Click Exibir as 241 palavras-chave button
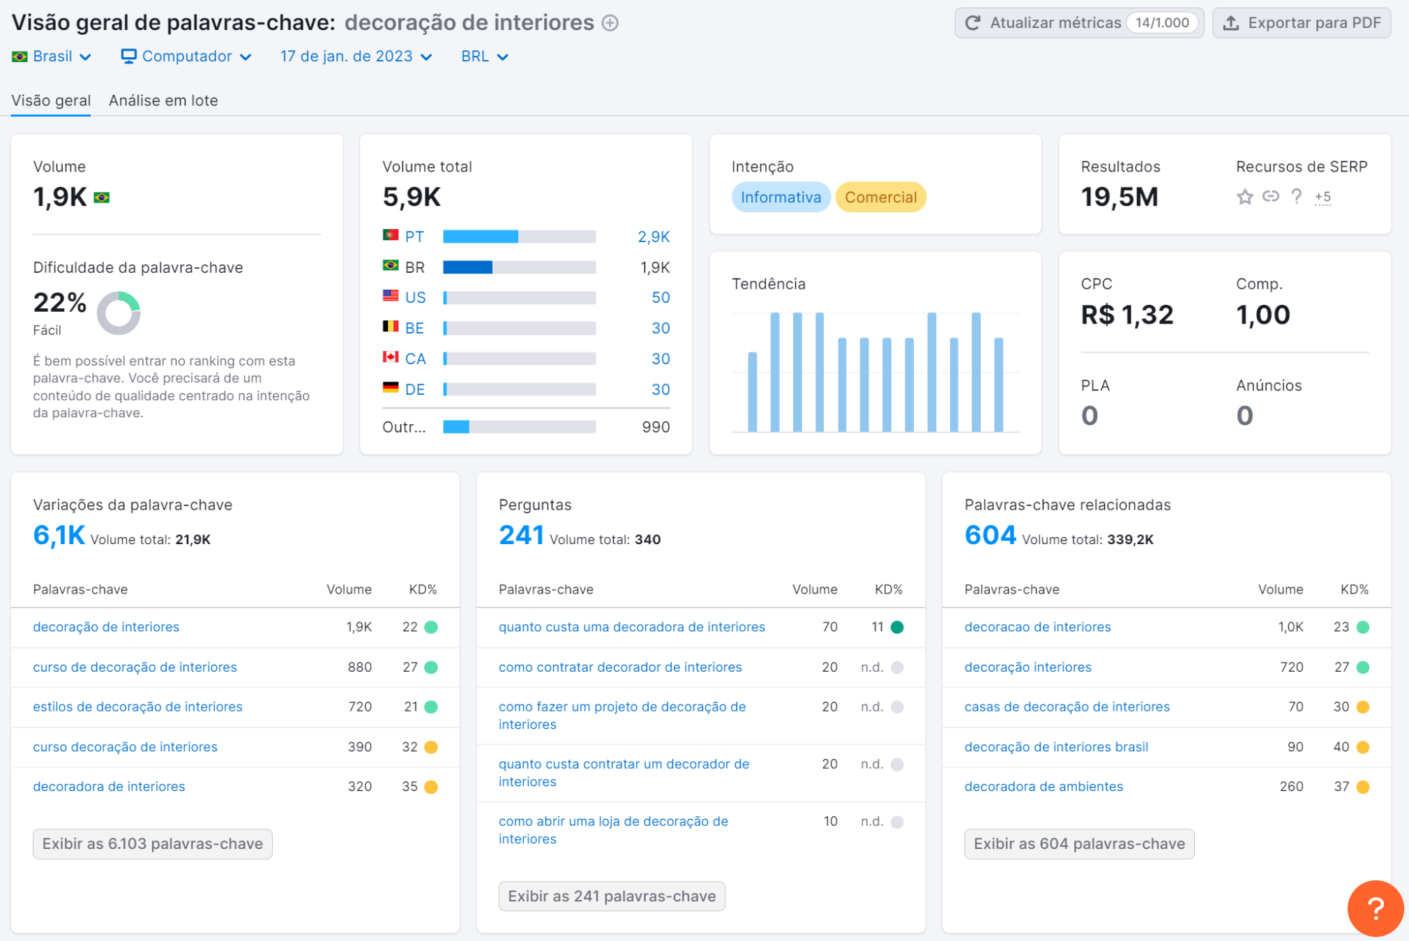 tap(612, 896)
